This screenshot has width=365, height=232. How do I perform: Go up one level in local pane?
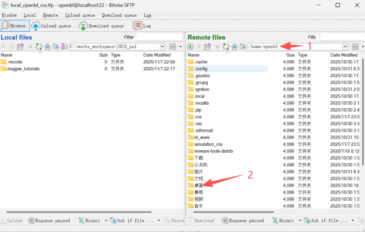[20, 47]
